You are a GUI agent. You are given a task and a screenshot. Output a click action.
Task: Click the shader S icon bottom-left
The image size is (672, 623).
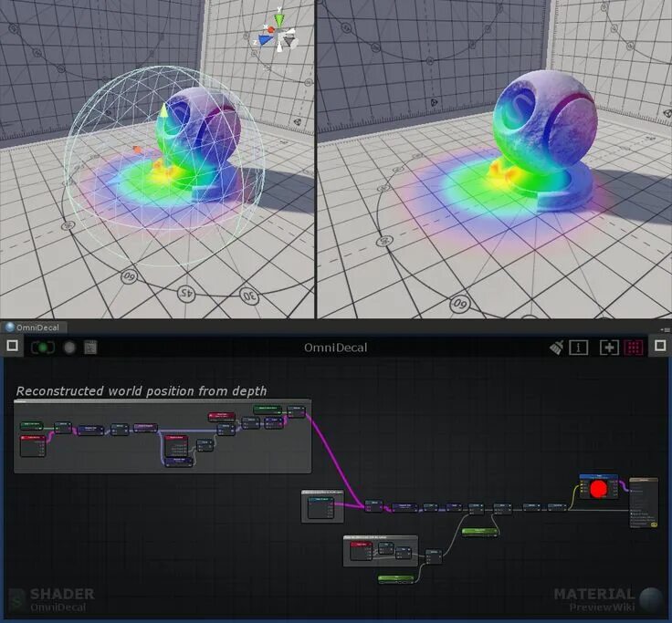click(x=17, y=600)
